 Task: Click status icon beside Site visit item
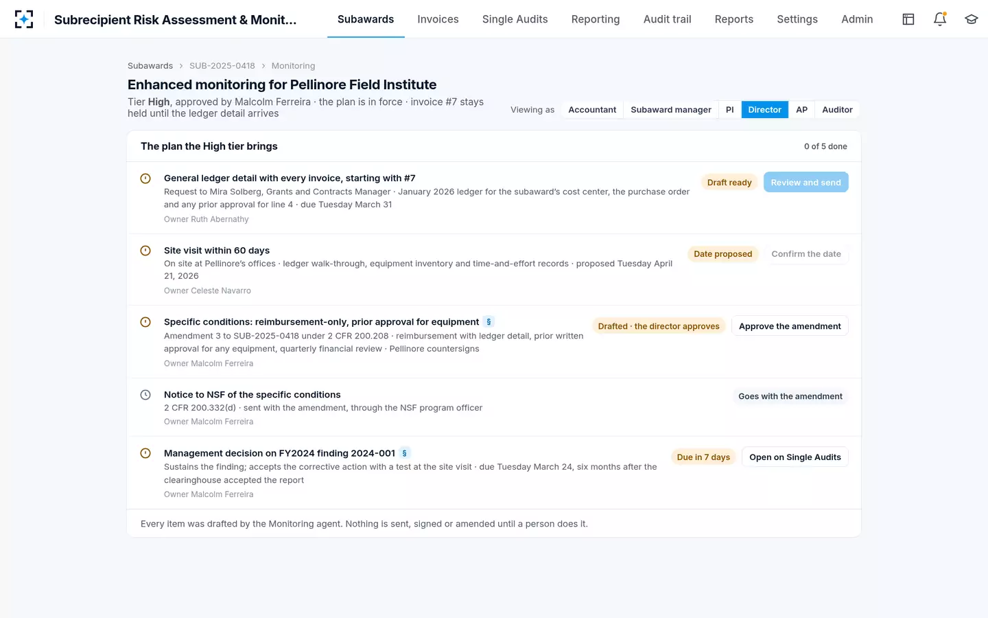click(145, 251)
